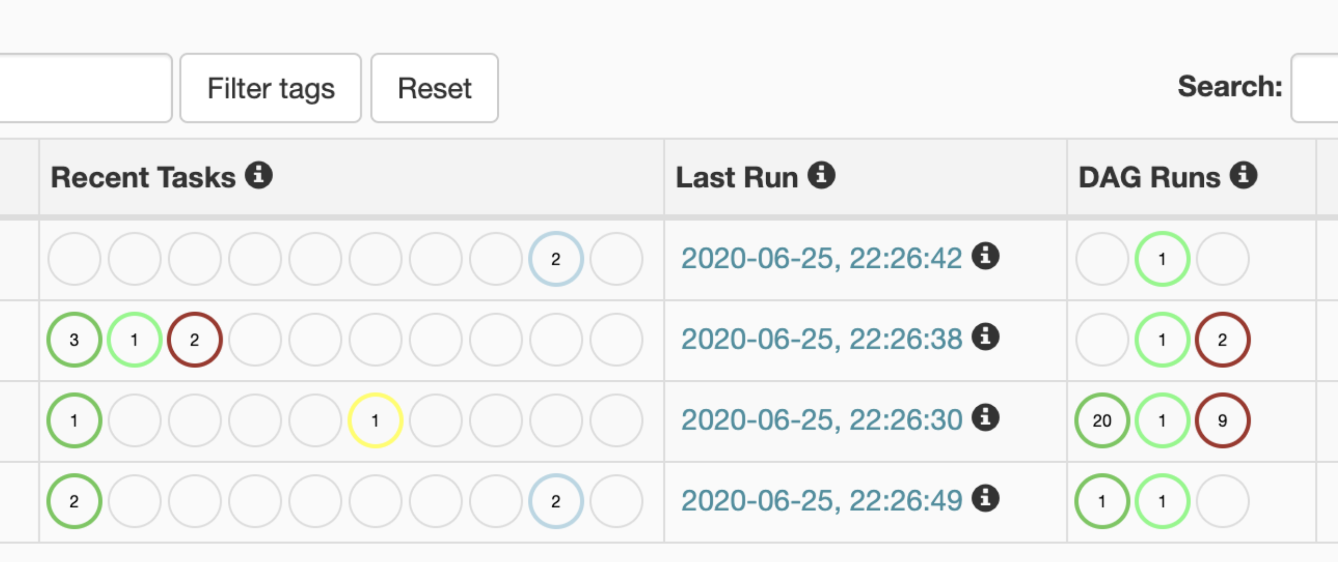The height and width of the screenshot is (562, 1338).
Task: Click the Recent Tasks info icon
Action: (259, 175)
